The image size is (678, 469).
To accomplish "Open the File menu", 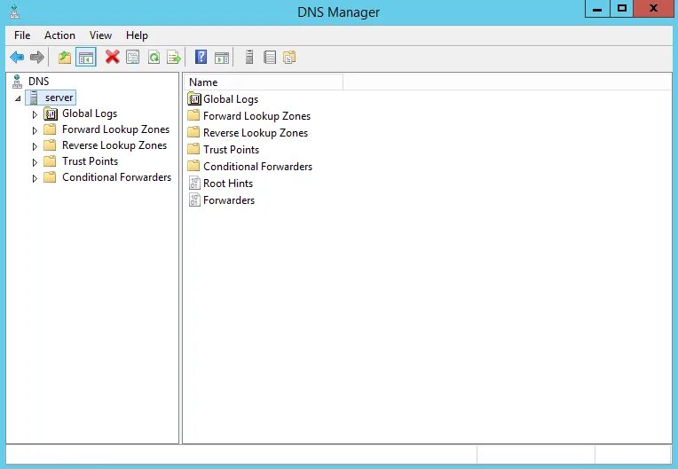I will click(22, 35).
